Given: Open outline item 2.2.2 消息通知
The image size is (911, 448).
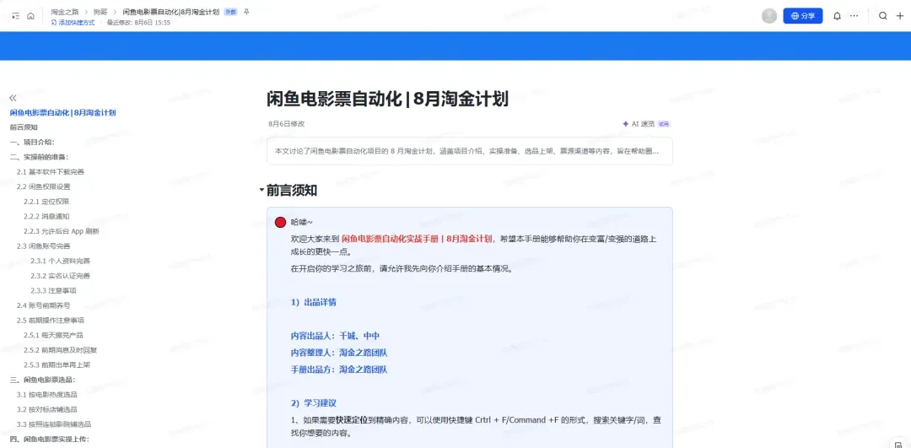Looking at the screenshot, I should pyautogui.click(x=46, y=216).
